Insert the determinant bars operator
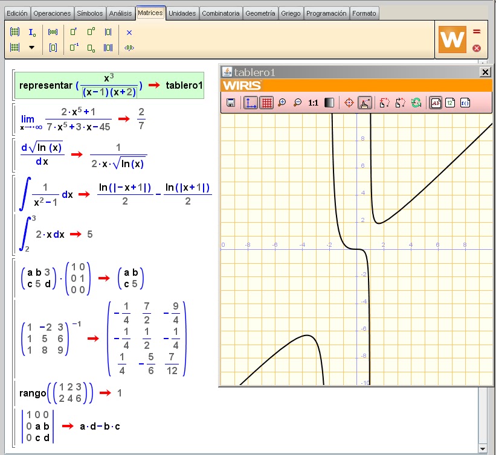Image resolution: width=496 pixels, height=455 pixels. pos(108,32)
